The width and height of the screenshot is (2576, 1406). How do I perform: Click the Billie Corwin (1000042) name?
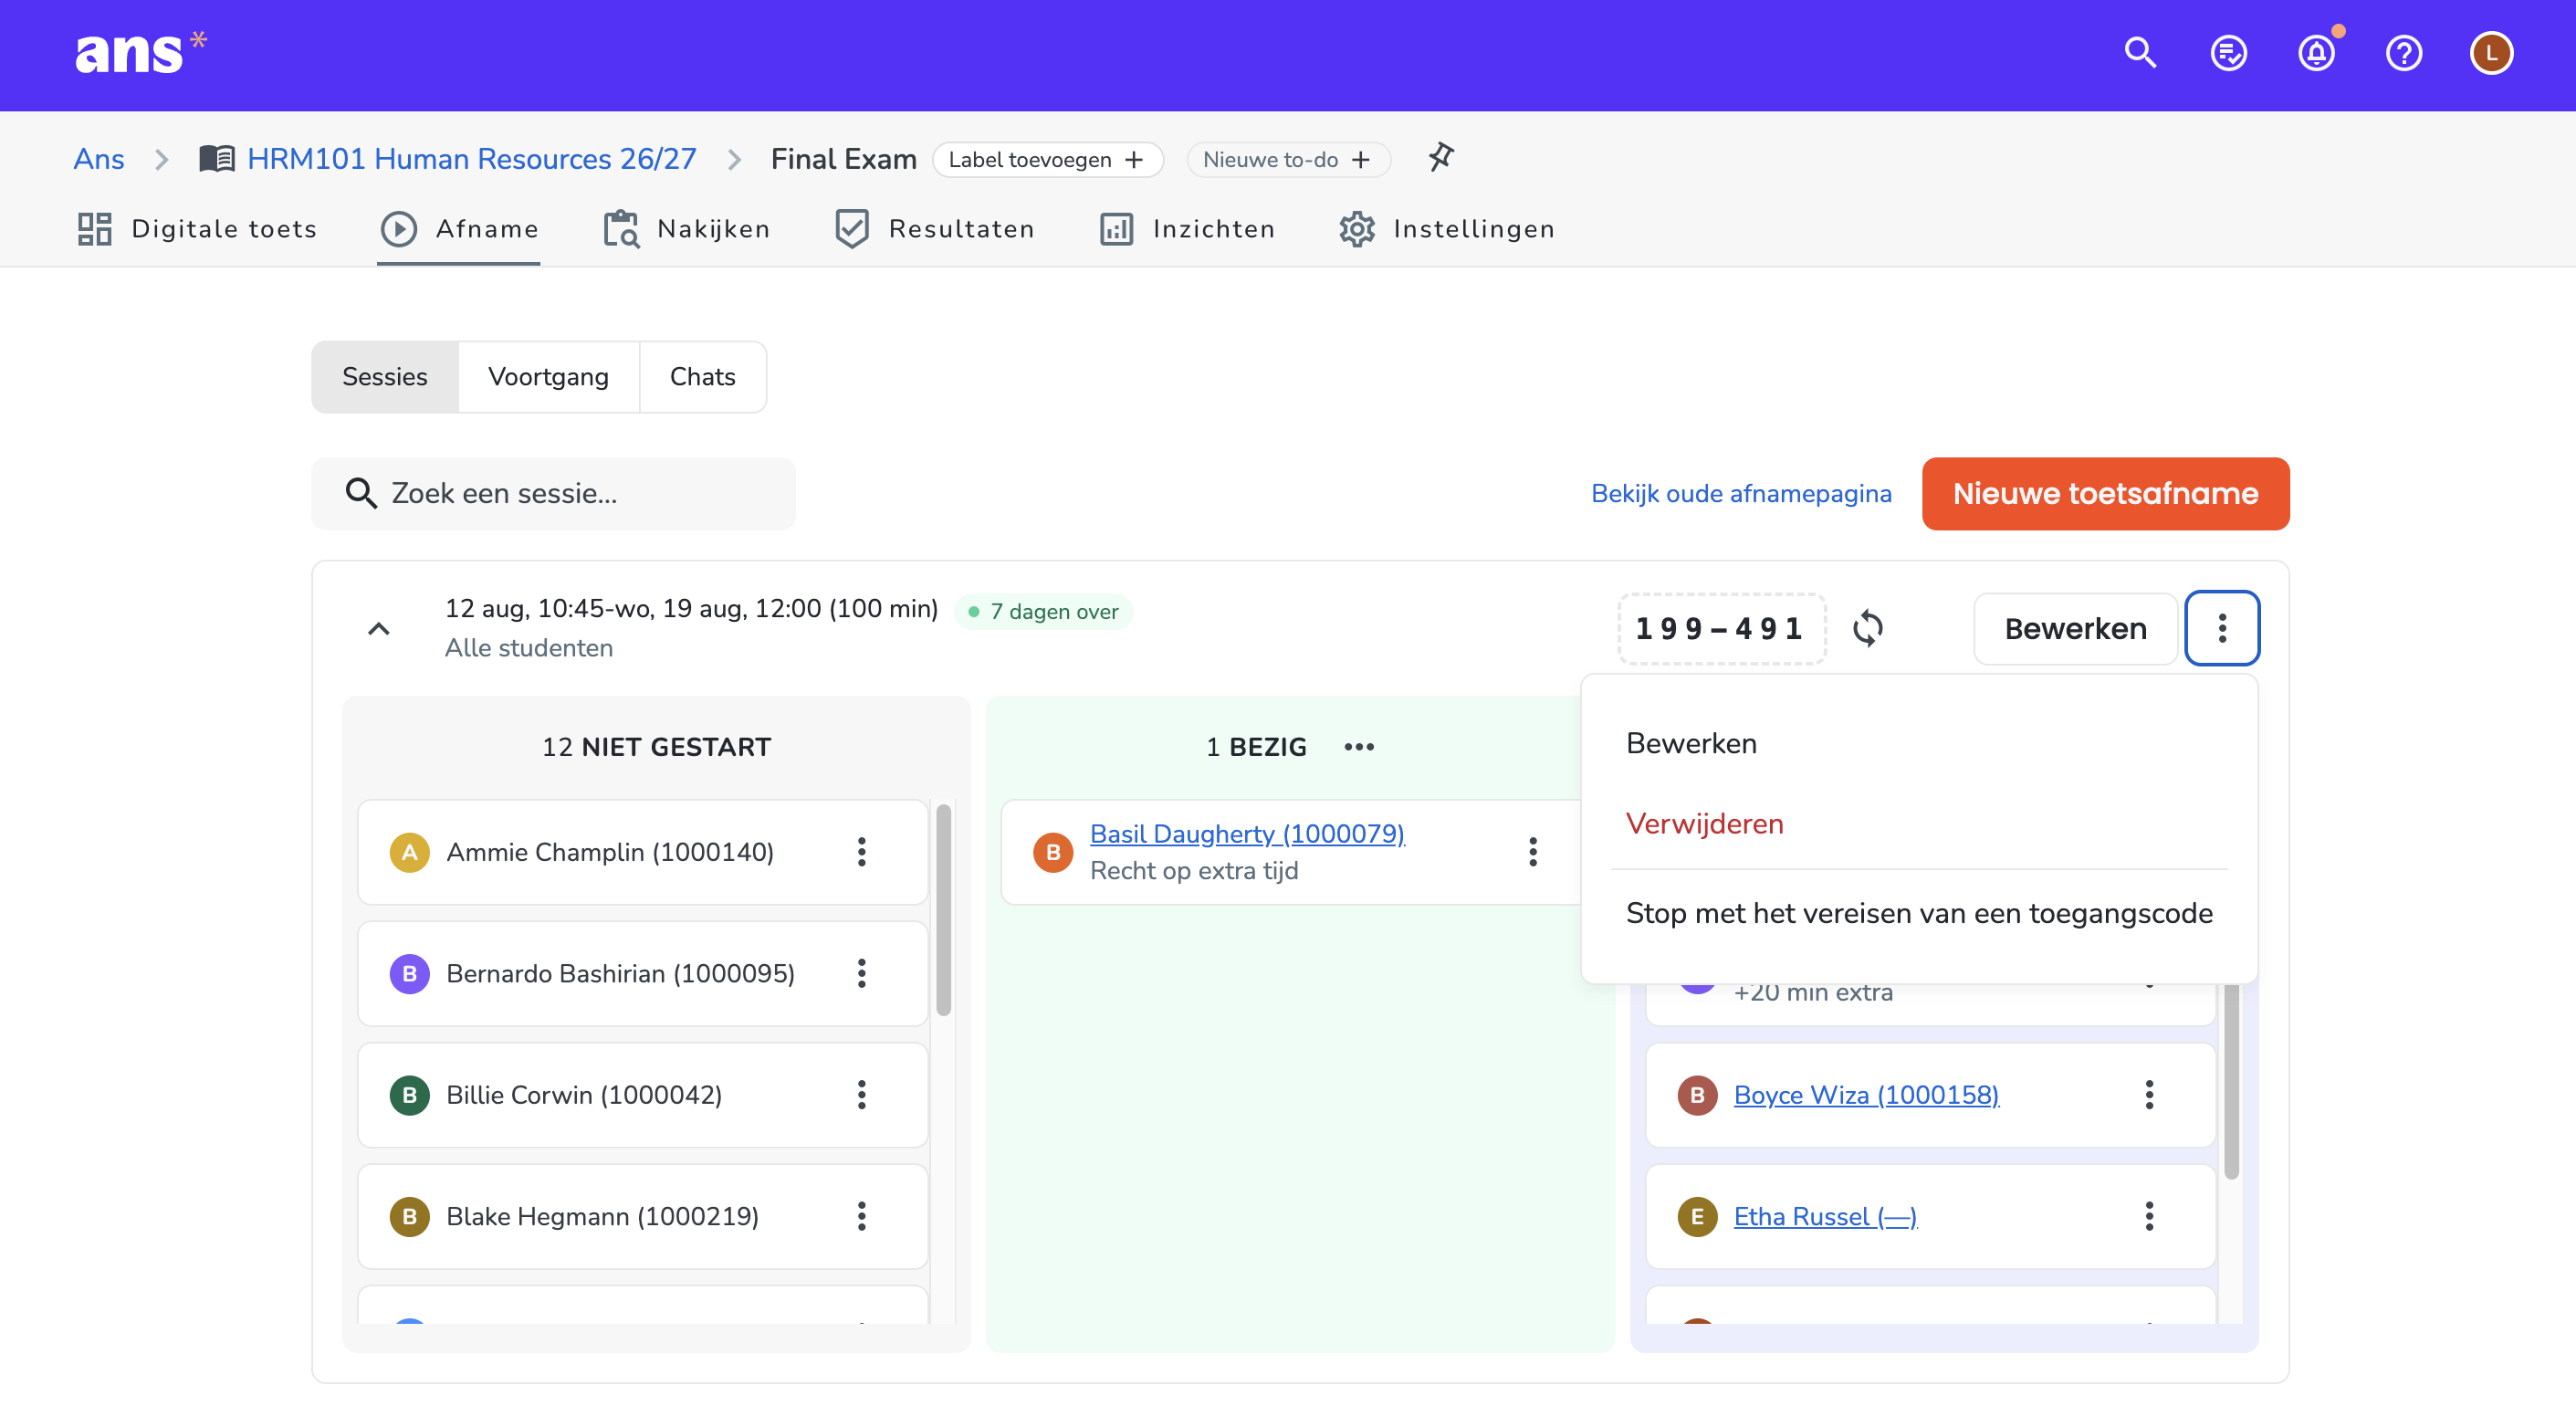tap(584, 1095)
